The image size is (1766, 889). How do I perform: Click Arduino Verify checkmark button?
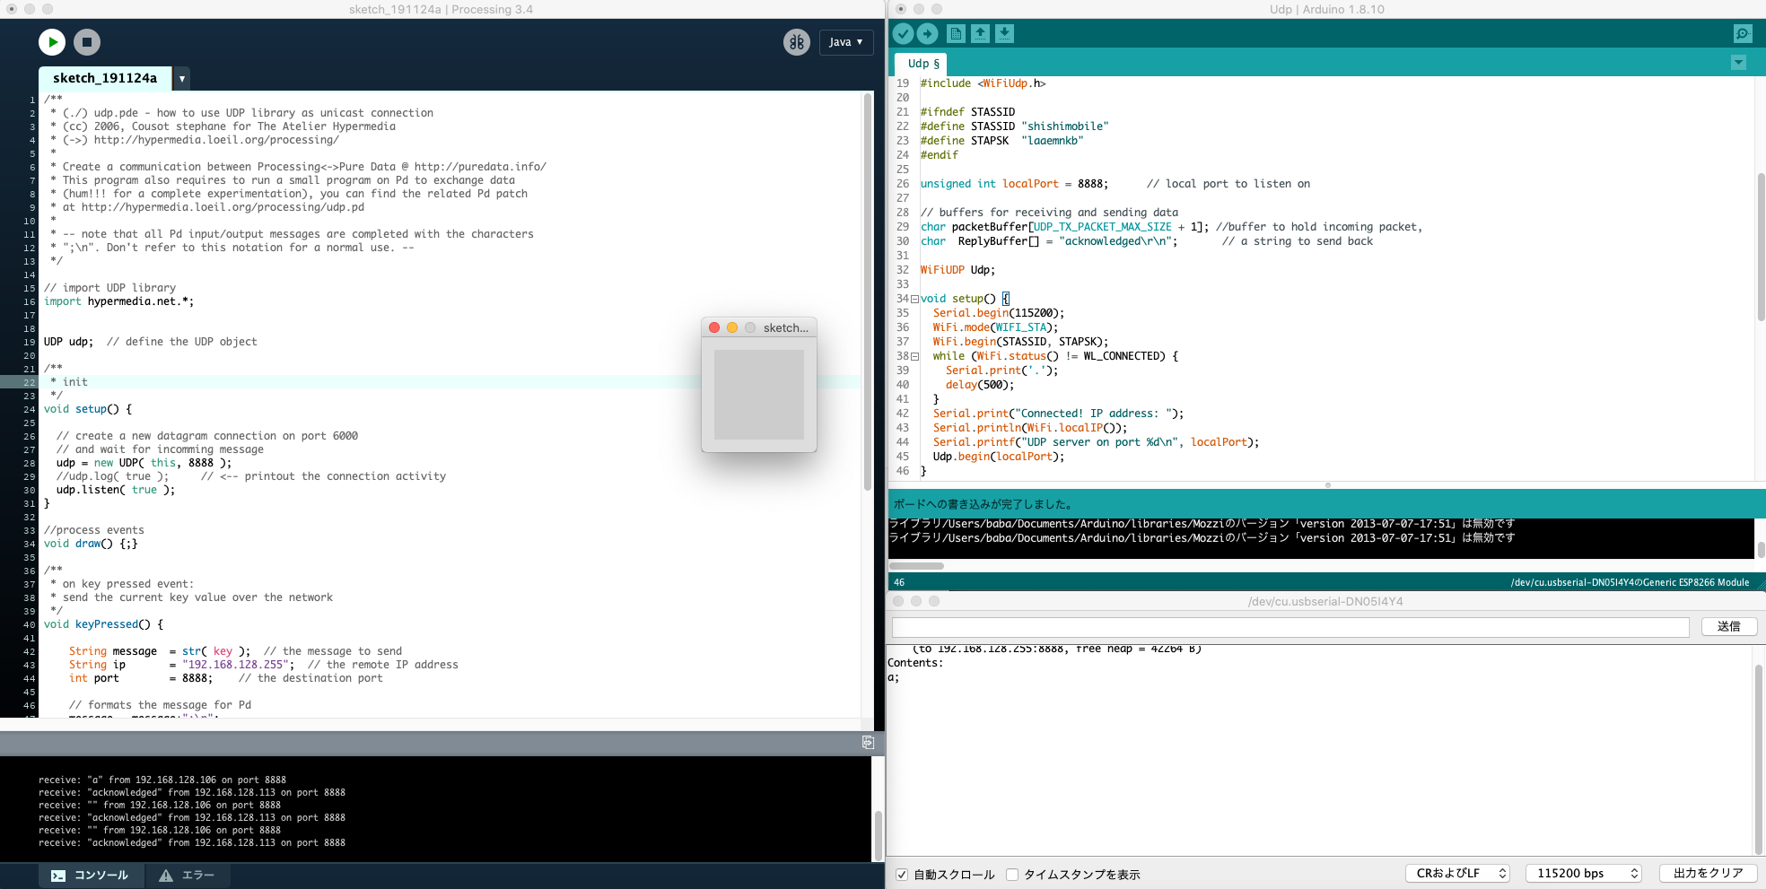pyautogui.click(x=903, y=34)
